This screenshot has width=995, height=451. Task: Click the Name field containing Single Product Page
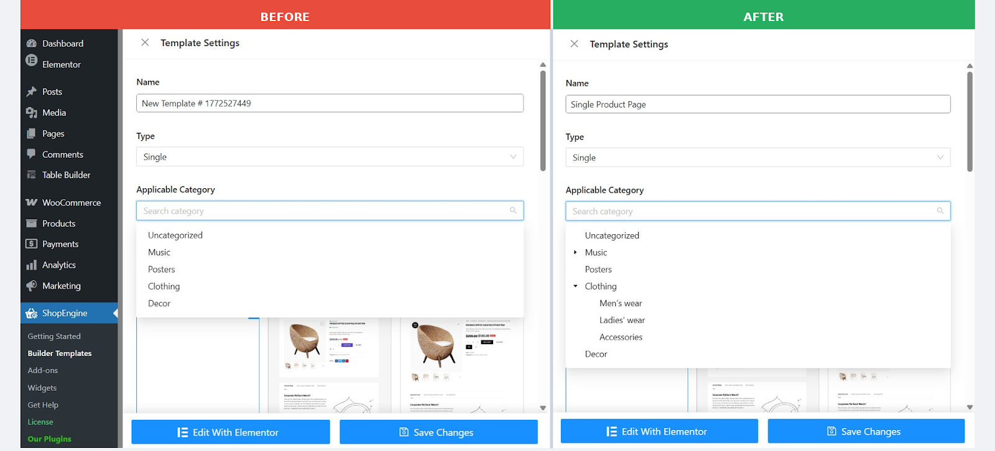click(757, 104)
